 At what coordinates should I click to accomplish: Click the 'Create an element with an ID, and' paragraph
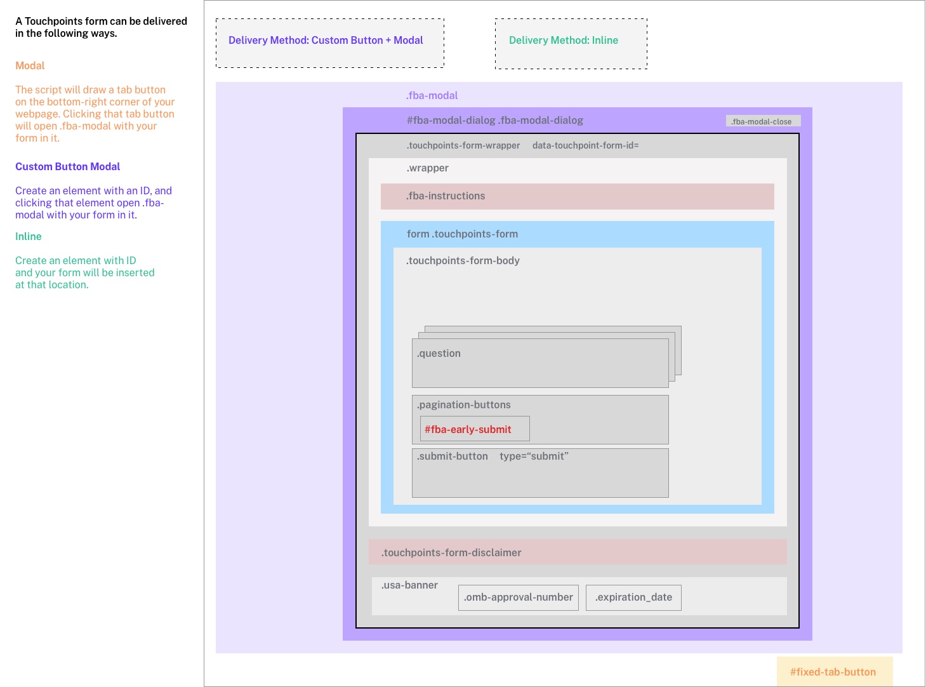[93, 203]
